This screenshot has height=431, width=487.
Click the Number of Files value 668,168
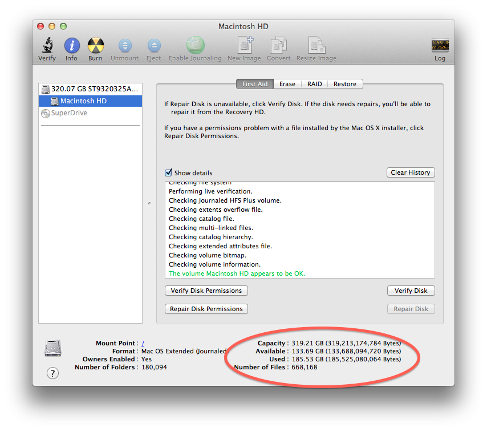305,367
